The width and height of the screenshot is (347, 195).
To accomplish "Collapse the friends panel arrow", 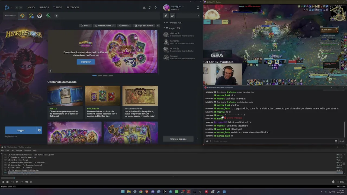I will click(197, 139).
